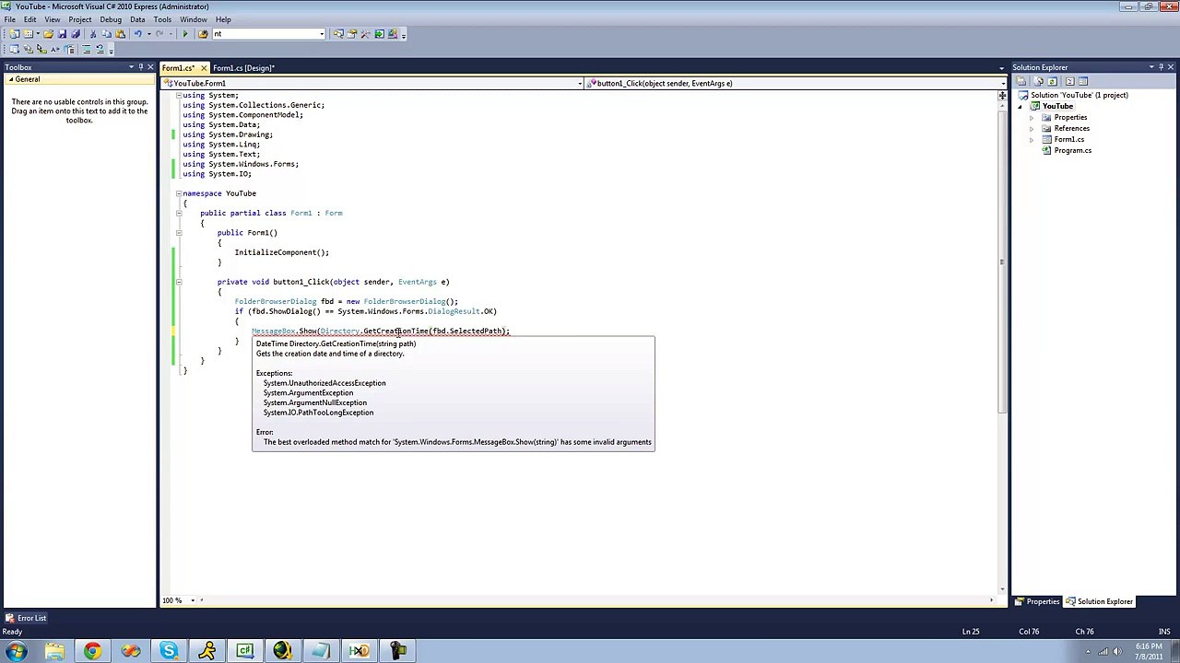1180x663 pixels.
Task: Open the editor zoom 100 % dropdown
Action: pyautogui.click(x=193, y=600)
